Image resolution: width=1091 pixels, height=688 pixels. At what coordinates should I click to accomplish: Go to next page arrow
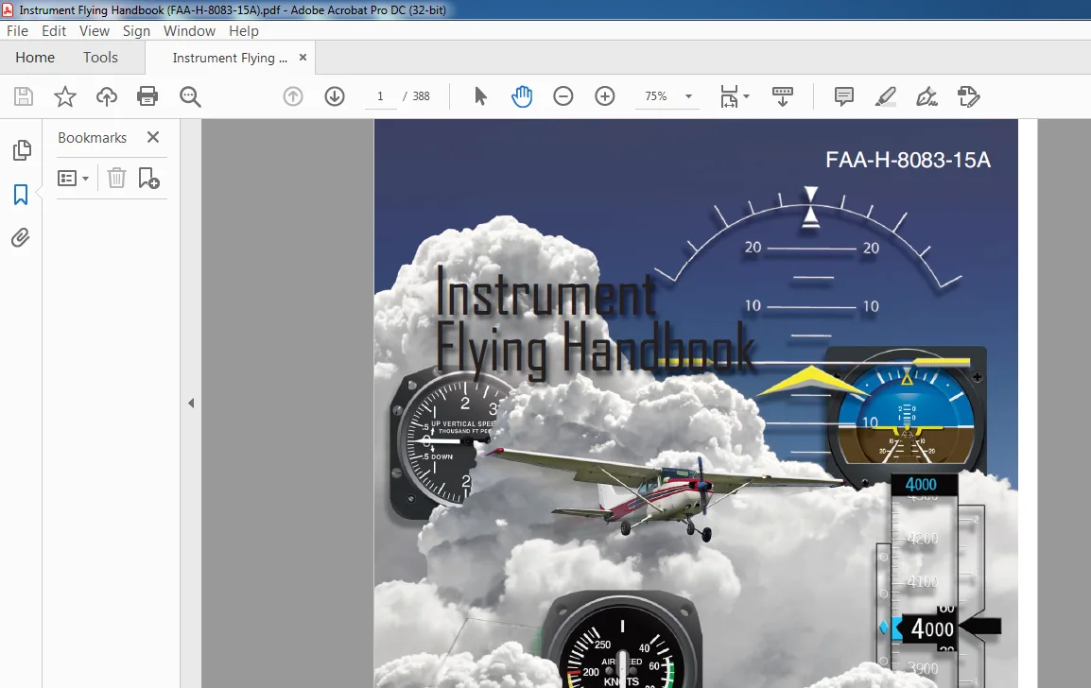335,96
